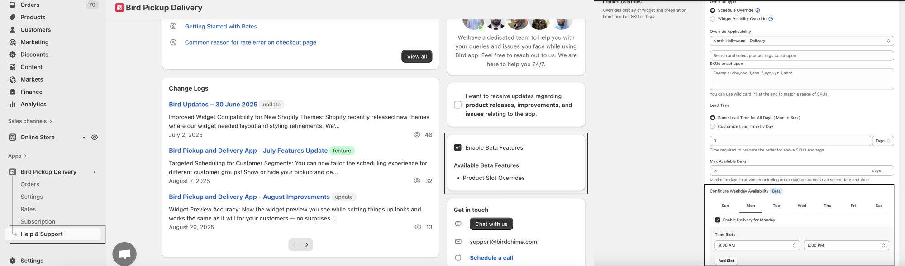Click the settings gear icon at sidebar bottom
905x266 pixels.
point(13,261)
